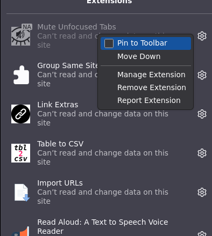Click the Table to CSV icon
This screenshot has height=236, width=212.
pyautogui.click(x=21, y=153)
